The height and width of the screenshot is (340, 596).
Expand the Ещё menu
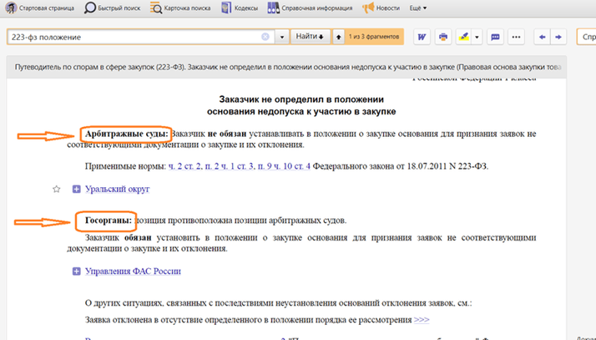tap(417, 8)
